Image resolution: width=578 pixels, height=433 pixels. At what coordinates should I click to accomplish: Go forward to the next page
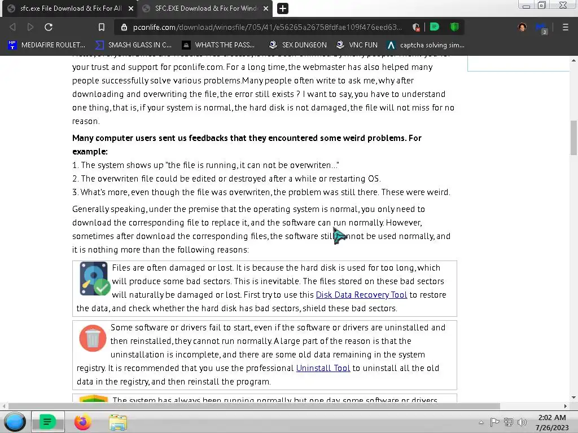30,27
